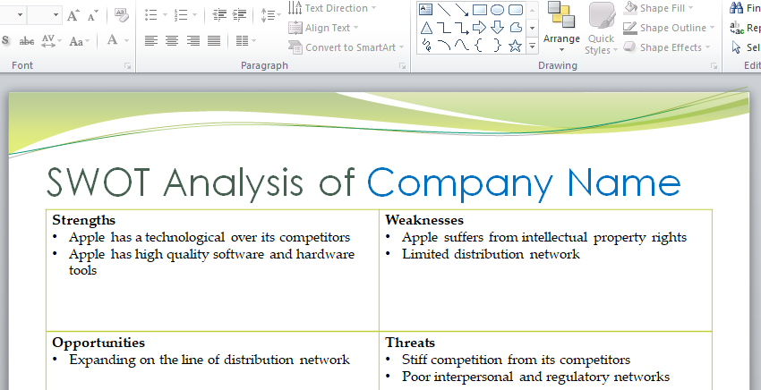Click the 'Limited distribution network' bullet
The image size is (761, 390).
[x=491, y=254]
